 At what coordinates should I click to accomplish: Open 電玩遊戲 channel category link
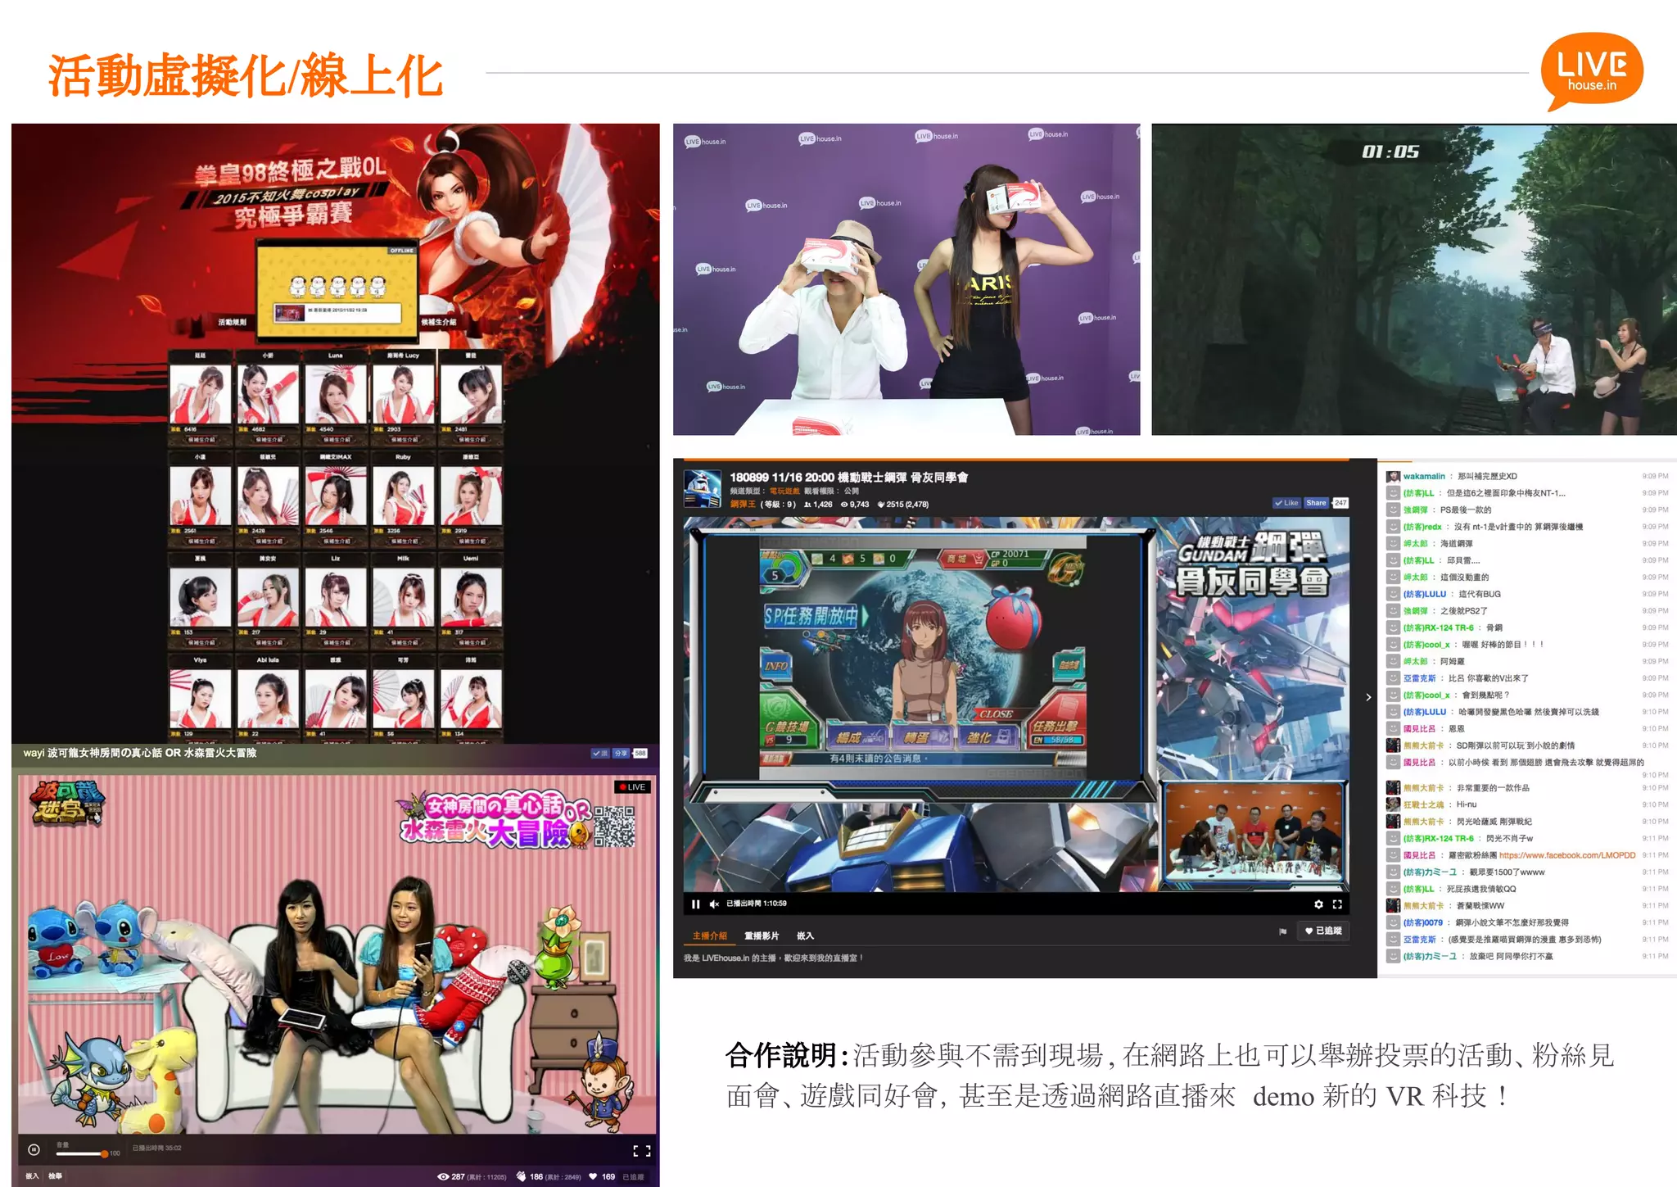(x=784, y=492)
